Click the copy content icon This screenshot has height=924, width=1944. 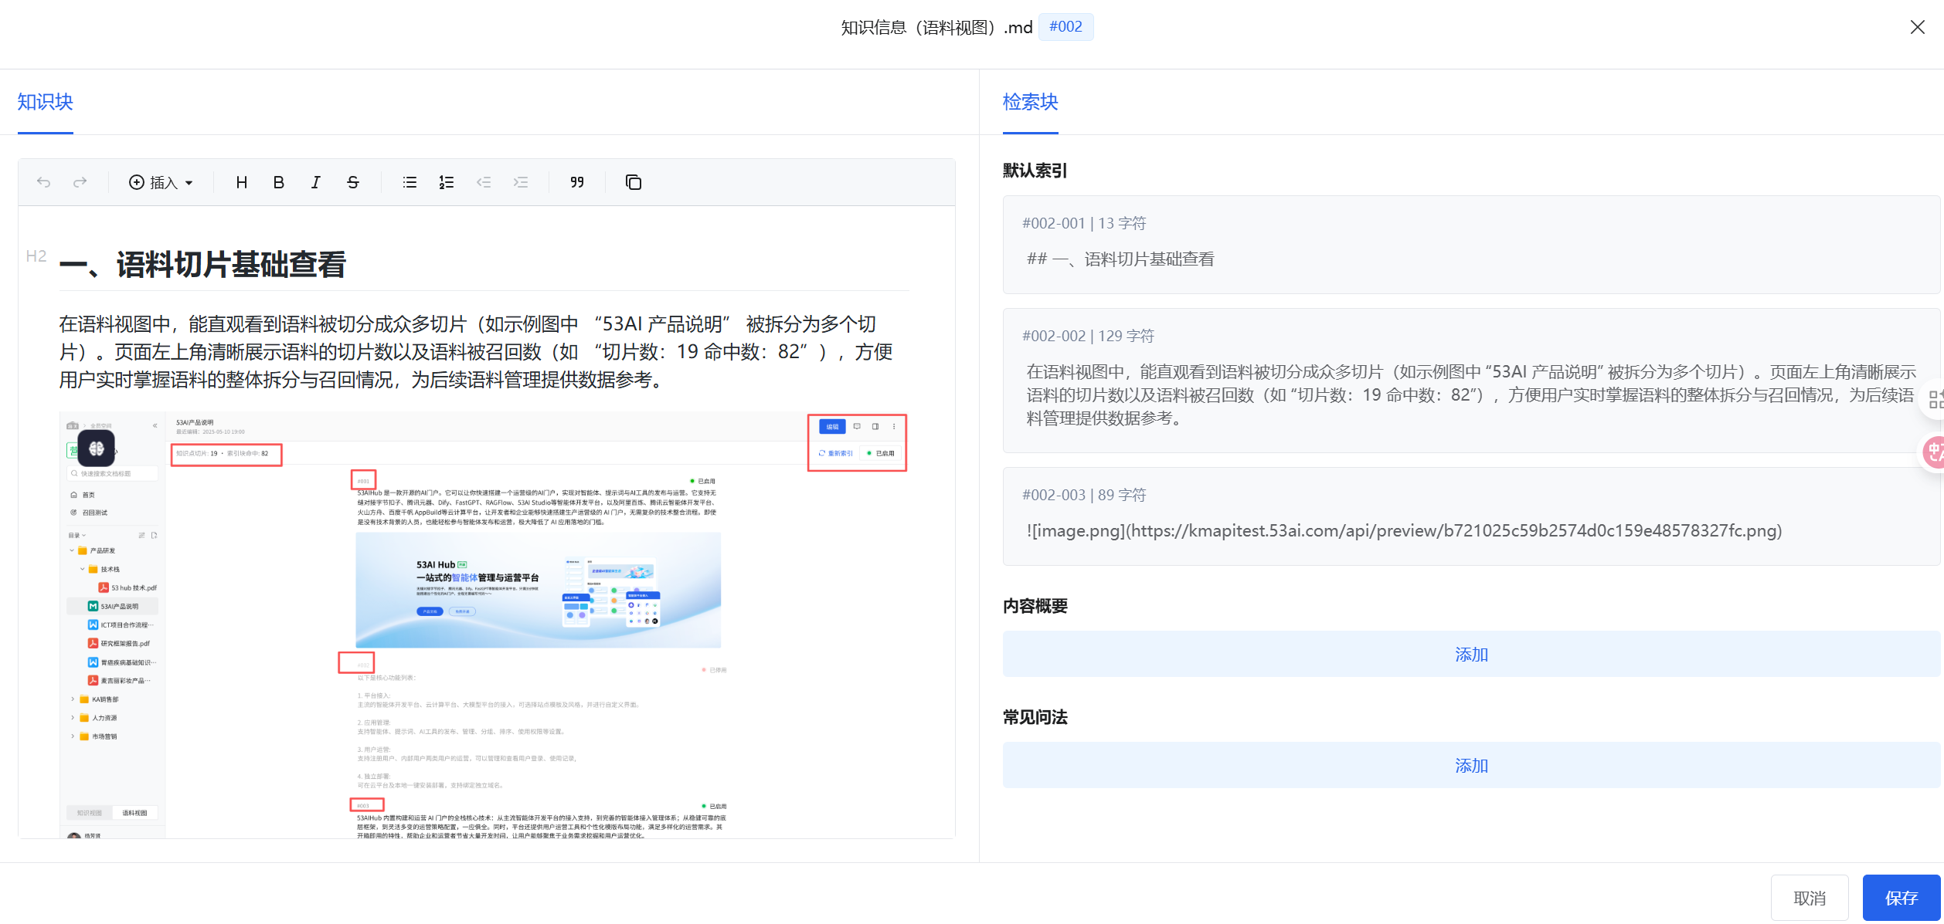pyautogui.click(x=633, y=182)
